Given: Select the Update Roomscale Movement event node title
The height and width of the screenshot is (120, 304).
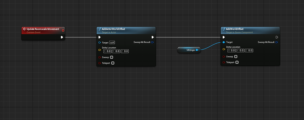Looking at the screenshot, I should 43,29.
